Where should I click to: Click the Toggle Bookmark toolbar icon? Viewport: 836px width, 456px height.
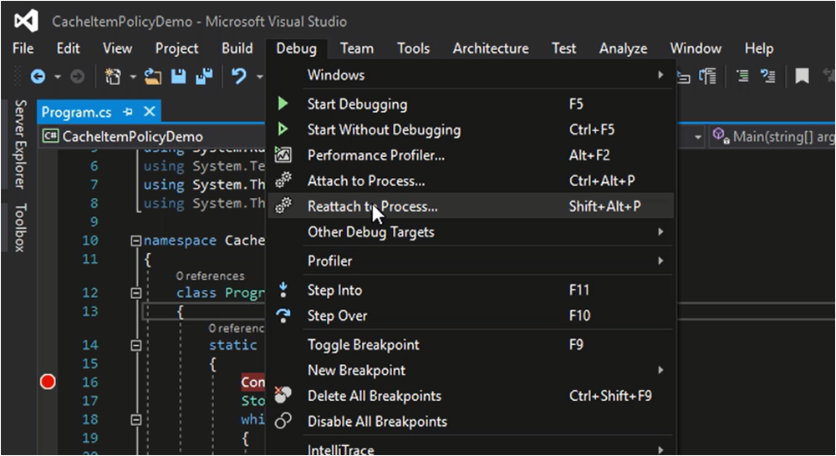[x=802, y=76]
